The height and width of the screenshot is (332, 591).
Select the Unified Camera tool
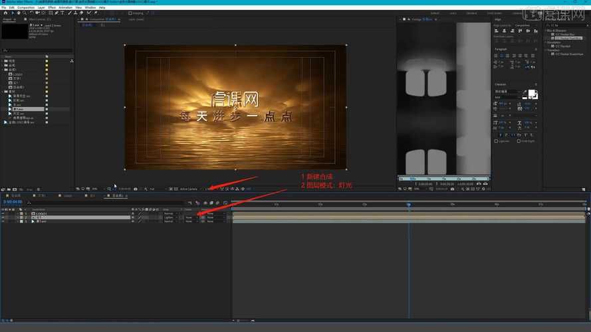click(37, 13)
